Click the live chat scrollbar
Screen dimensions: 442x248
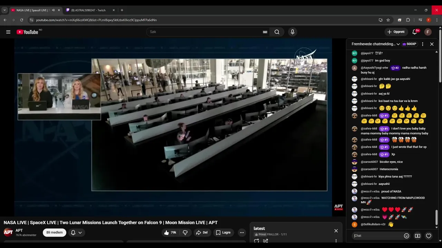[436, 217]
